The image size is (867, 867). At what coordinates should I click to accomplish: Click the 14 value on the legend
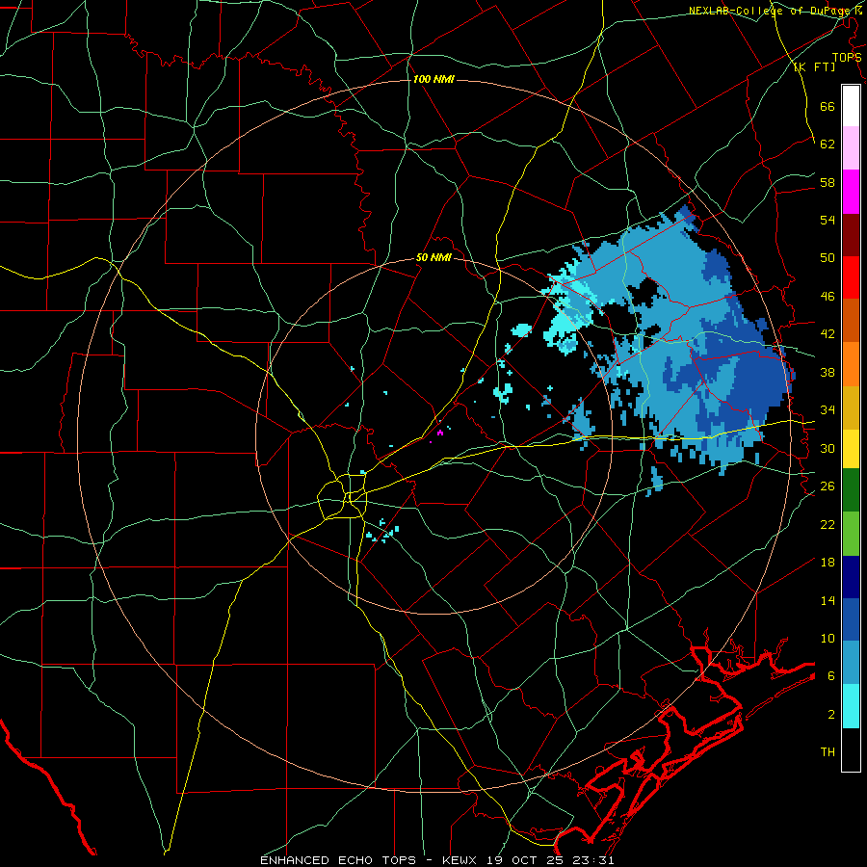click(x=828, y=600)
